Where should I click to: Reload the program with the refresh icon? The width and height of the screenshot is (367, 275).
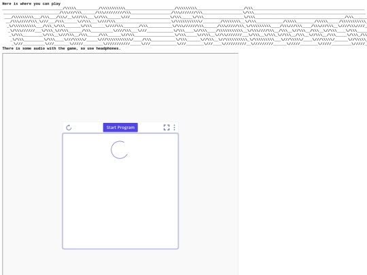tap(69, 128)
